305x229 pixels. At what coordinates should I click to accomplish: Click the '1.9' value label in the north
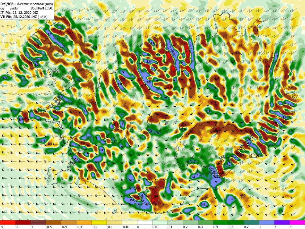[152, 43]
